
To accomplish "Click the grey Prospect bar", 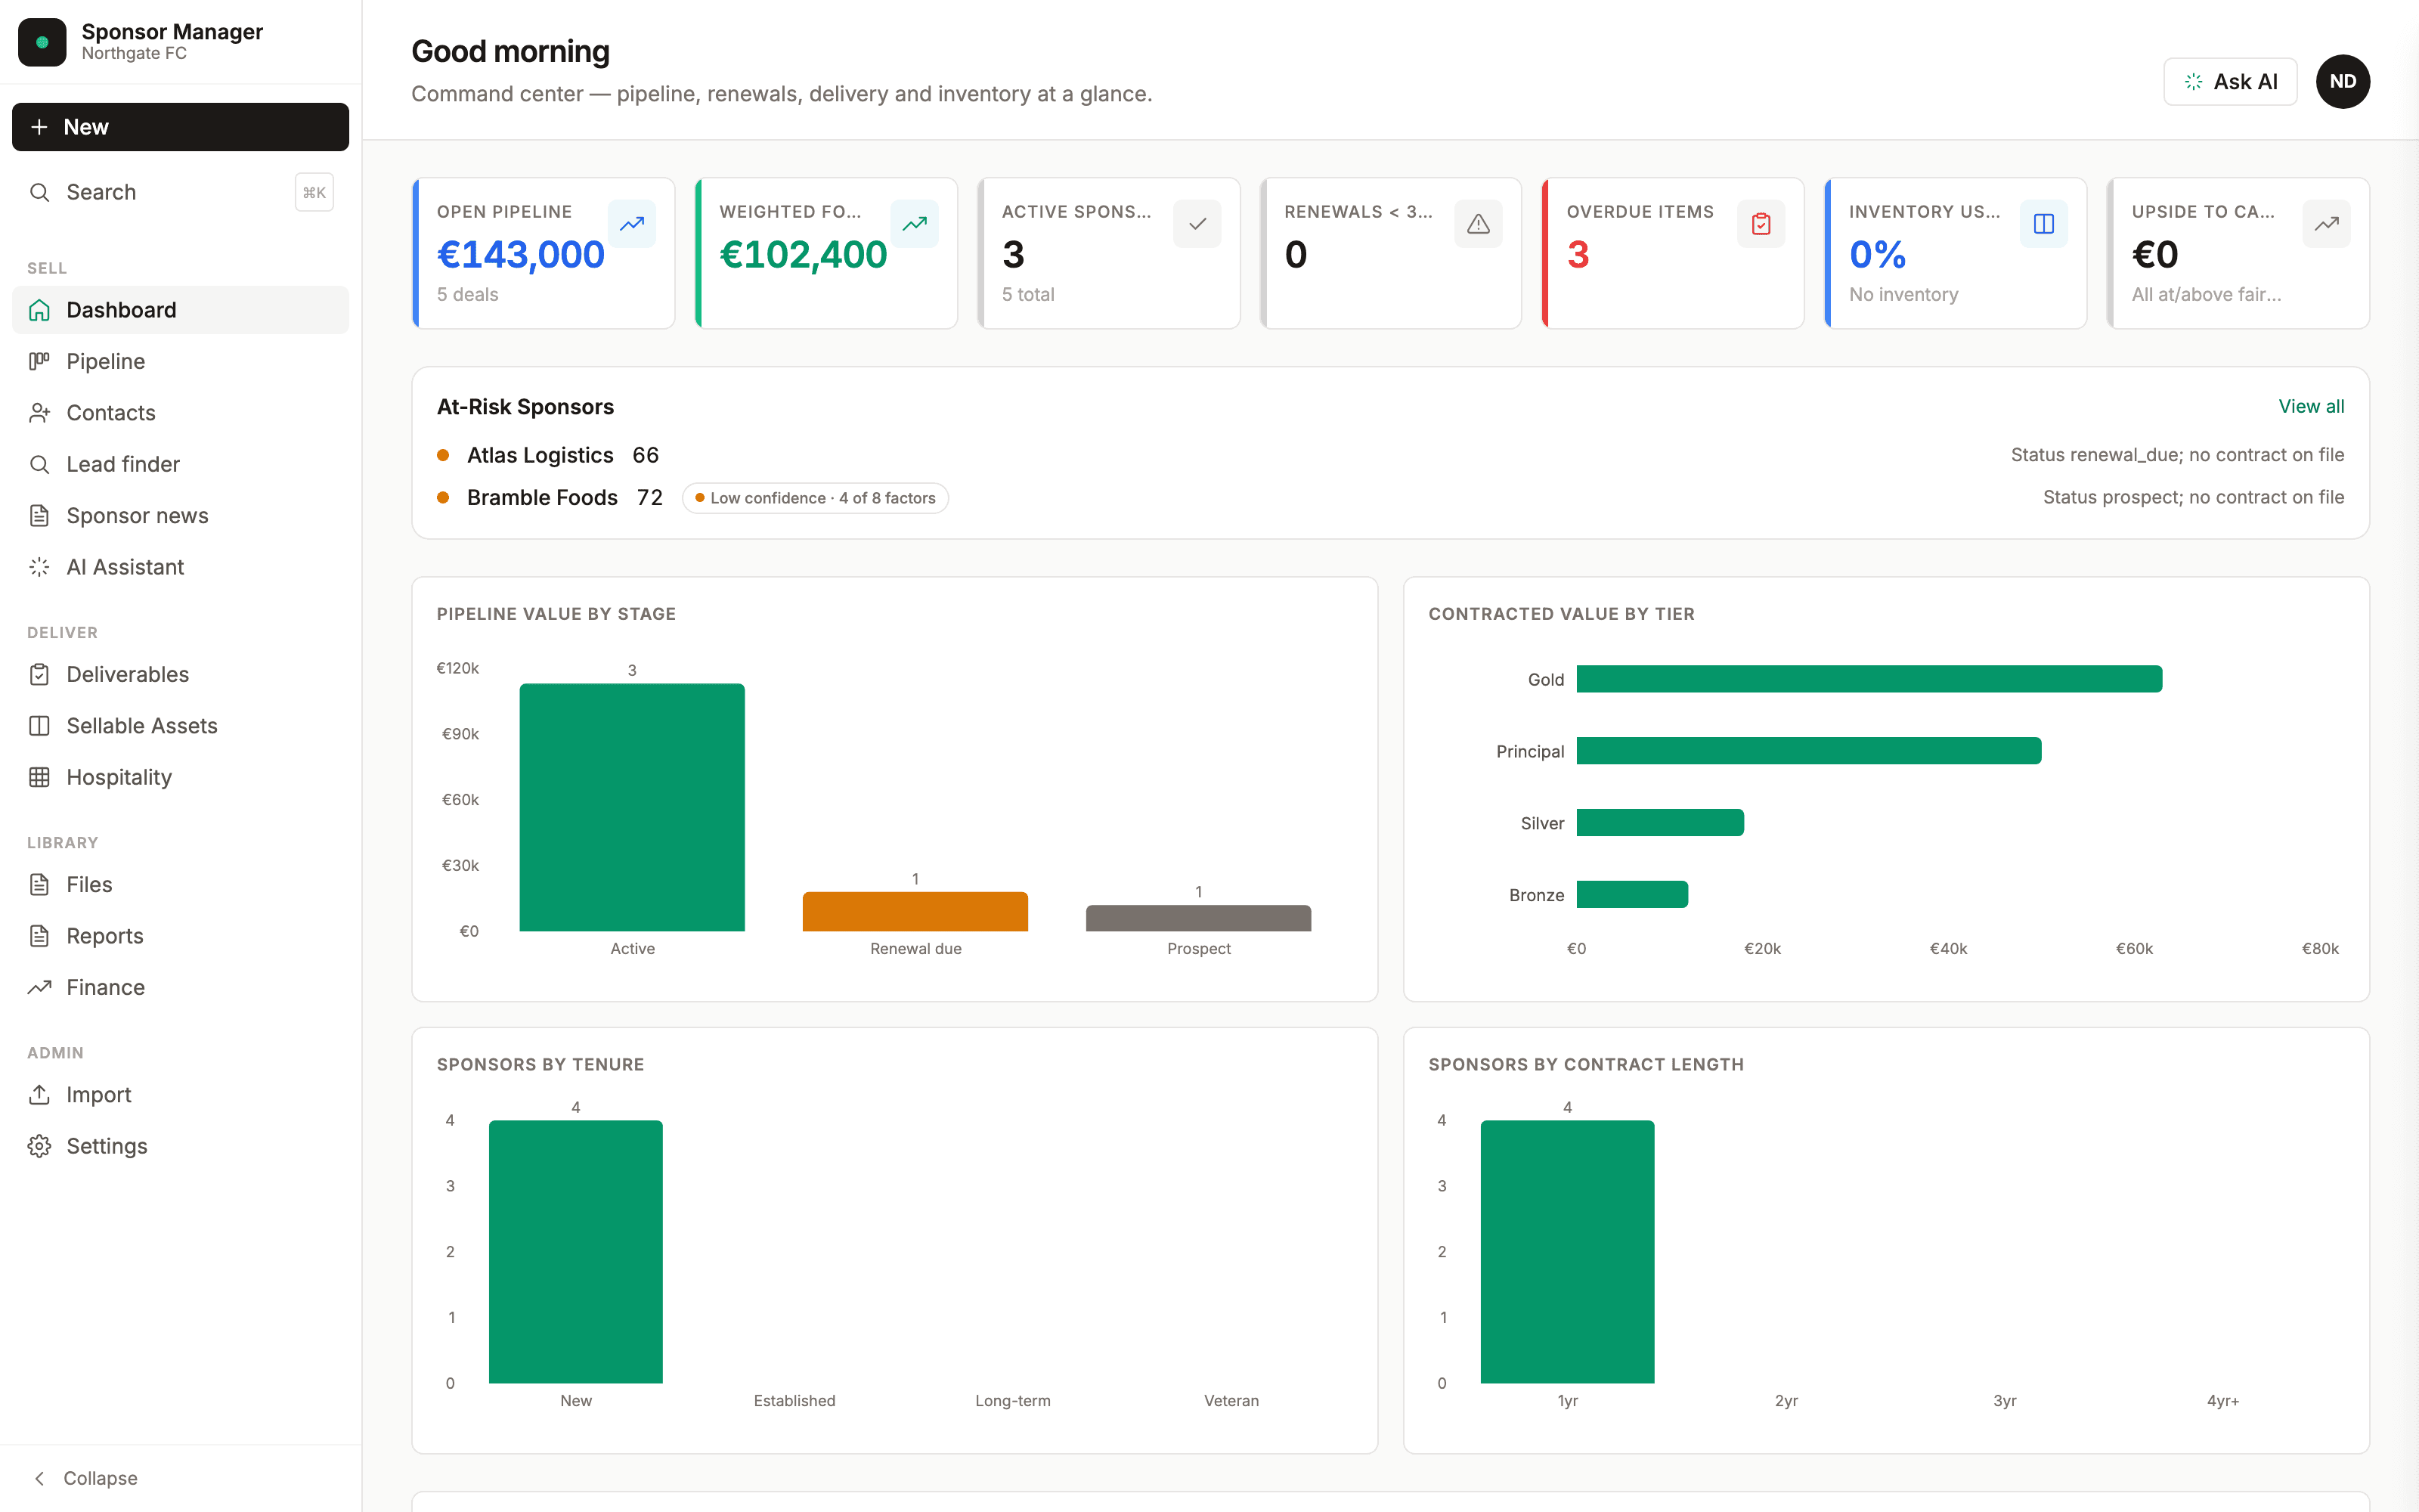I will click(x=1198, y=918).
